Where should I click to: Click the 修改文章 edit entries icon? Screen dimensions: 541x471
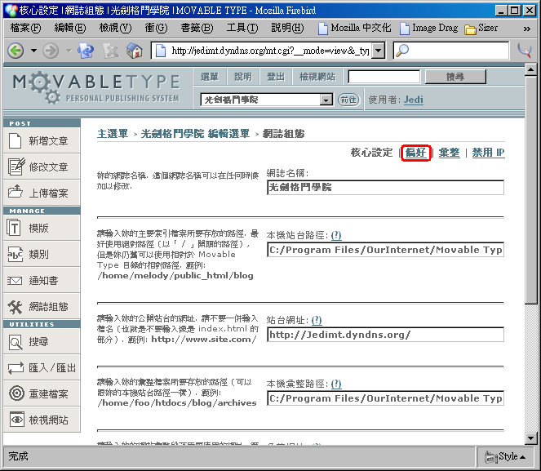[16, 167]
